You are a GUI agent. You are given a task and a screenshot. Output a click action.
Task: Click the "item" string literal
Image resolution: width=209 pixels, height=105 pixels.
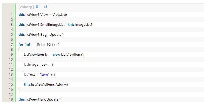coord(44,75)
